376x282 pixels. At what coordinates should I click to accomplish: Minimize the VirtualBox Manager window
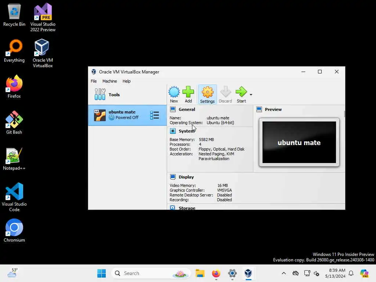pyautogui.click(x=303, y=72)
